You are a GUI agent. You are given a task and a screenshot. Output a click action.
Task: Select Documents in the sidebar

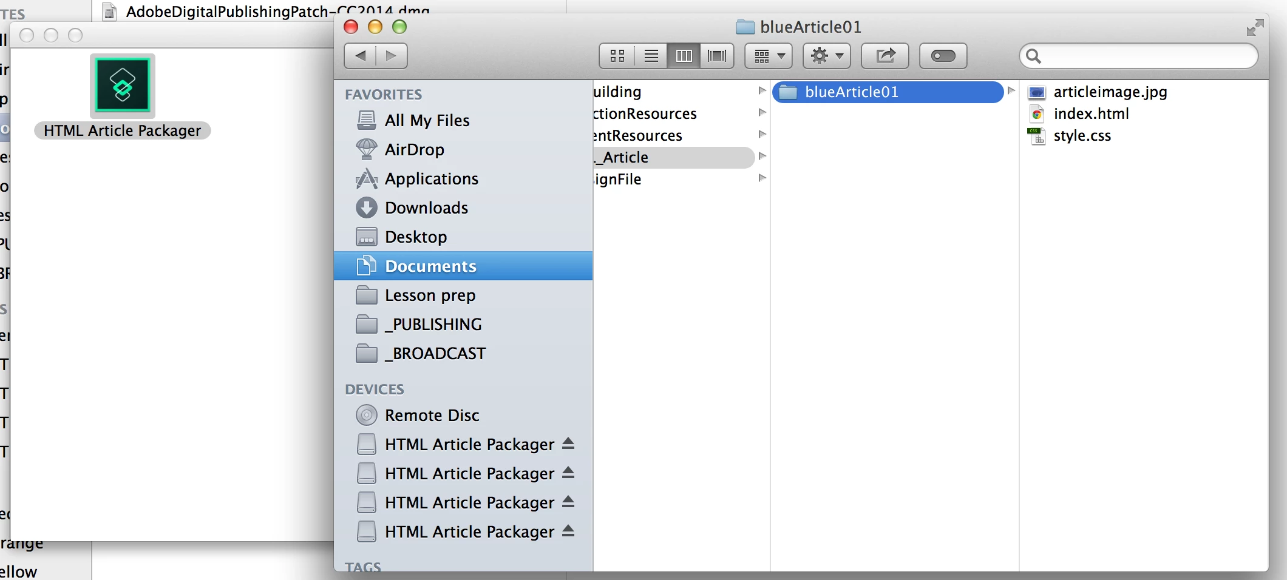[x=463, y=266]
